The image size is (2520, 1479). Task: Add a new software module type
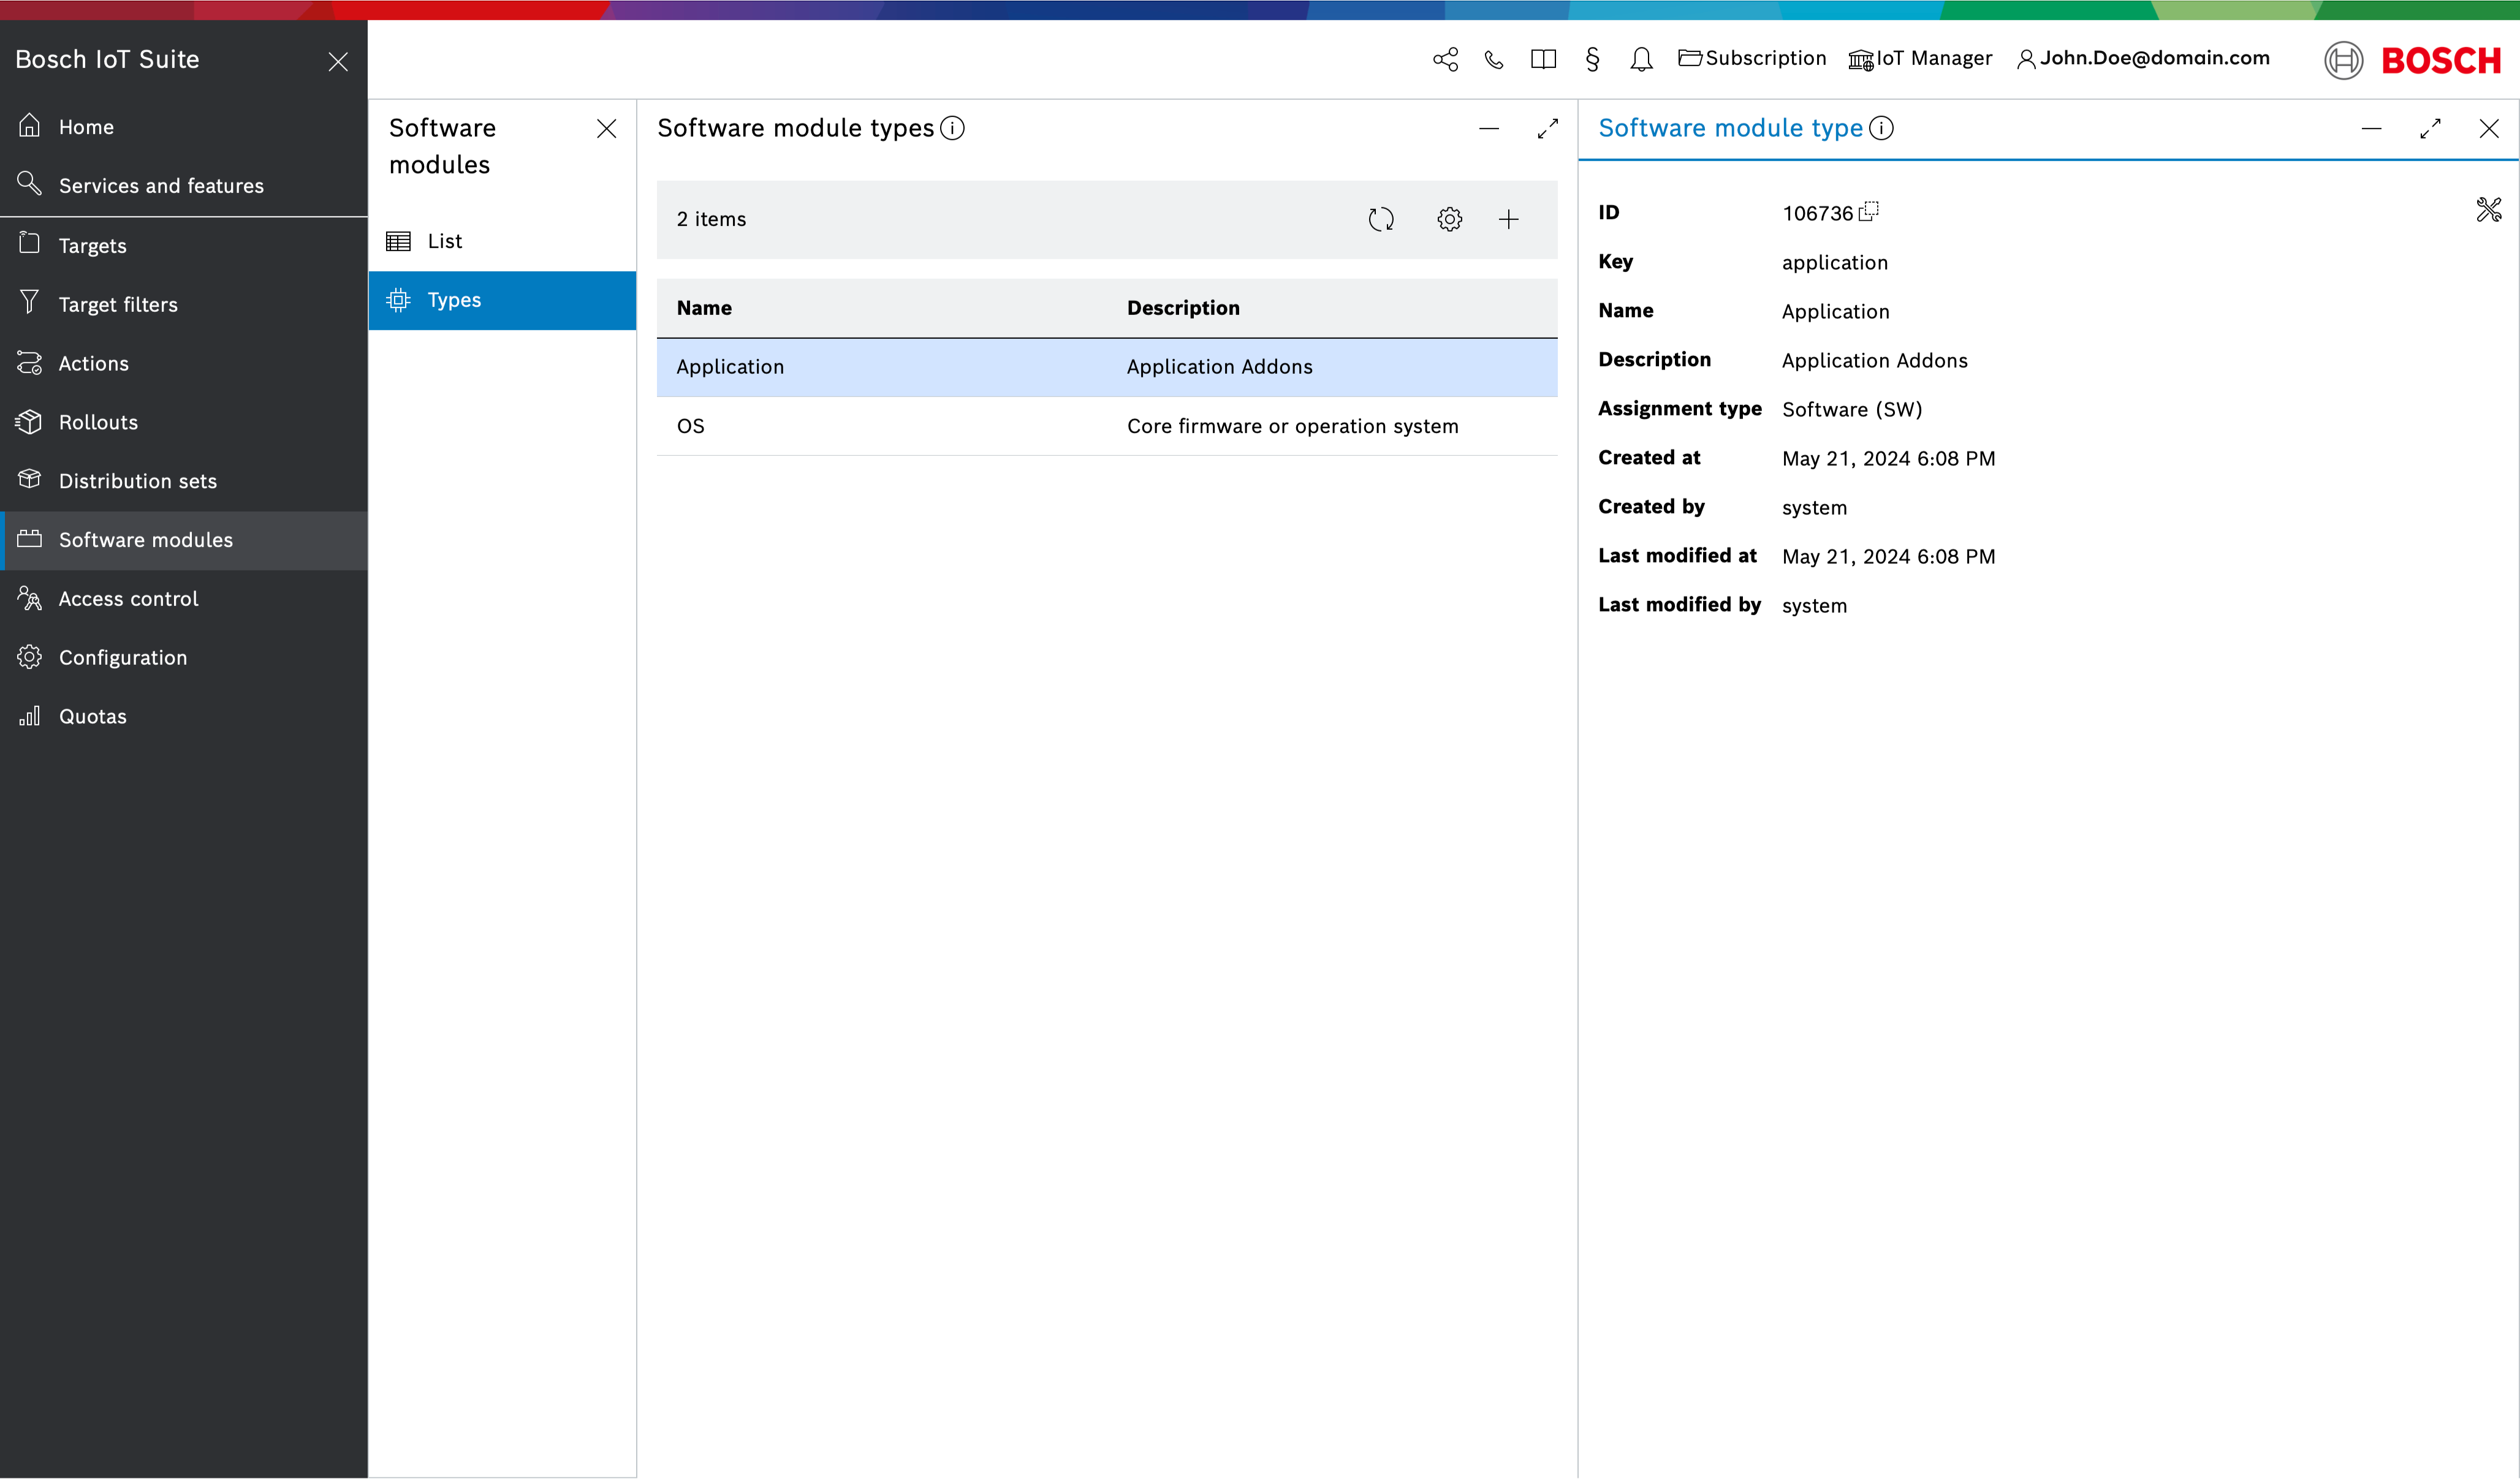pyautogui.click(x=1508, y=219)
